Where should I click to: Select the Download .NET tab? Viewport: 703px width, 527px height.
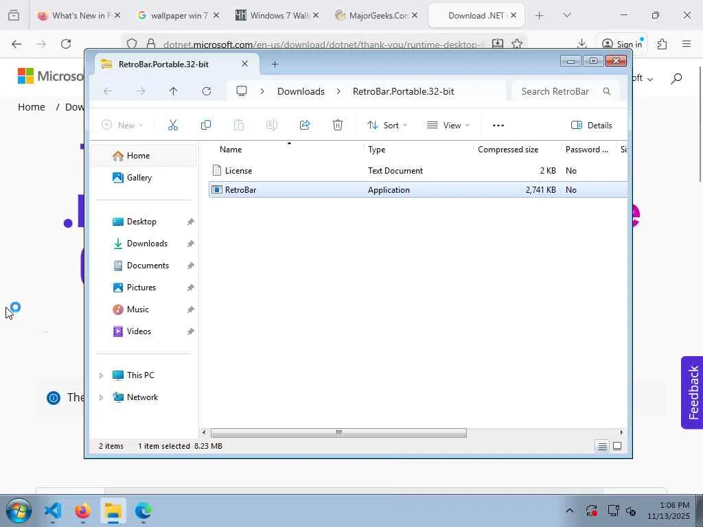(476, 16)
